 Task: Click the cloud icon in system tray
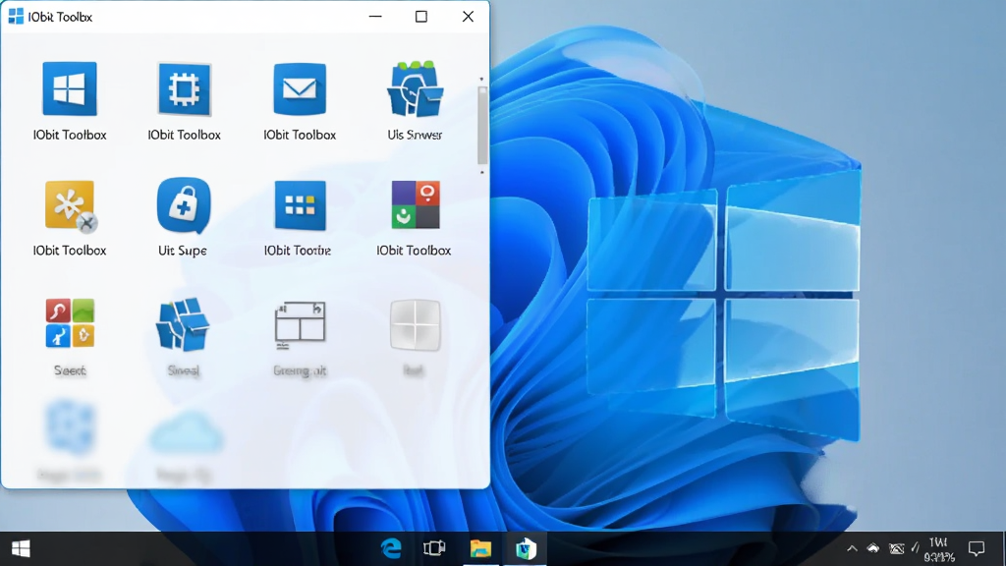click(873, 548)
